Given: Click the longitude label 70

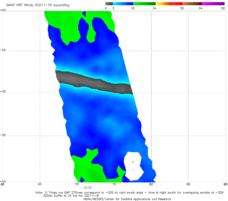Looking at the screenshot, I should pyautogui.click(x=77, y=184).
